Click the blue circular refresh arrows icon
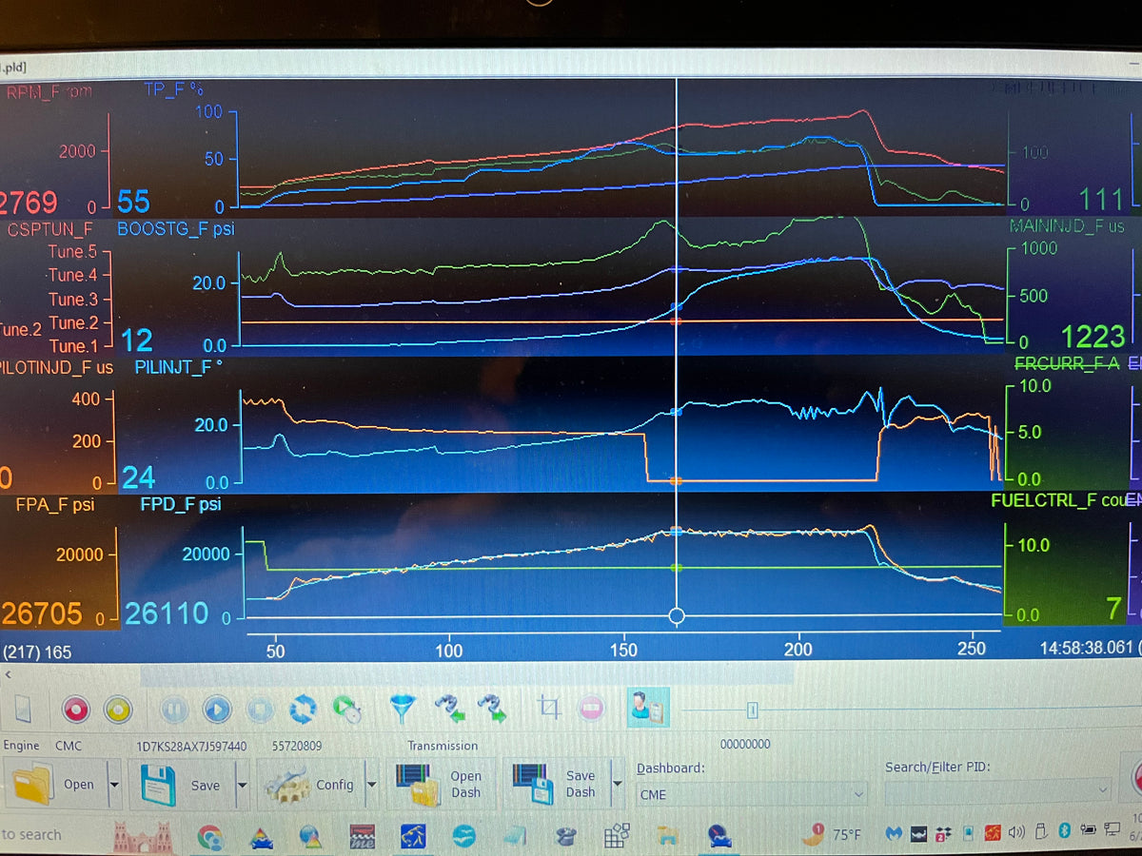1142x856 pixels. [303, 709]
